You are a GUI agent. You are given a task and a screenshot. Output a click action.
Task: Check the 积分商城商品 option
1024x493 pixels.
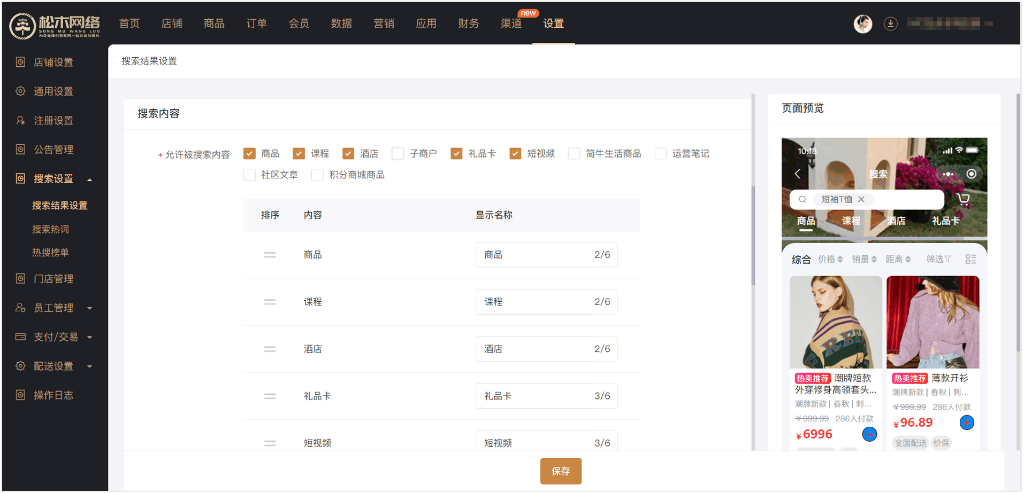pos(317,175)
